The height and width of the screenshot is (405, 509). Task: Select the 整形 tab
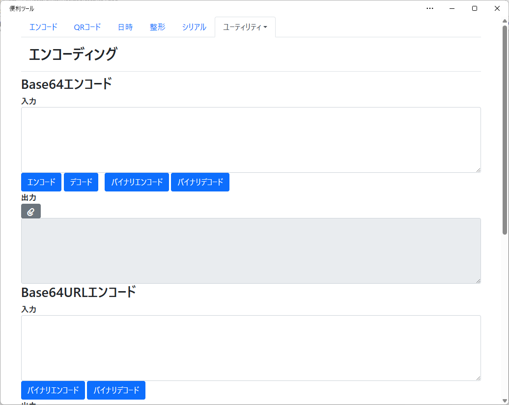point(157,27)
